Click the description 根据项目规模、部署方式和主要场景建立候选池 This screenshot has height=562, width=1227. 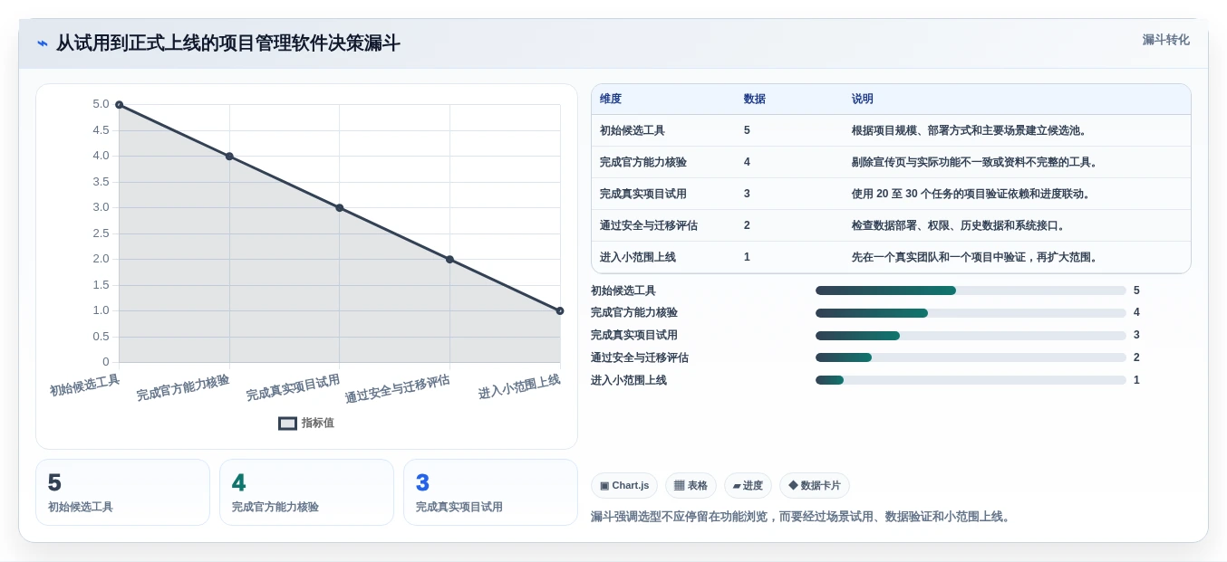[970, 130]
